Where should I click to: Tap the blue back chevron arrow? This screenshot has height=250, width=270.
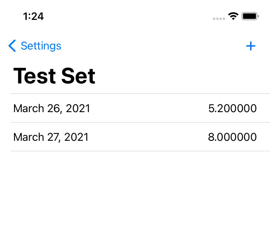pyautogui.click(x=12, y=46)
